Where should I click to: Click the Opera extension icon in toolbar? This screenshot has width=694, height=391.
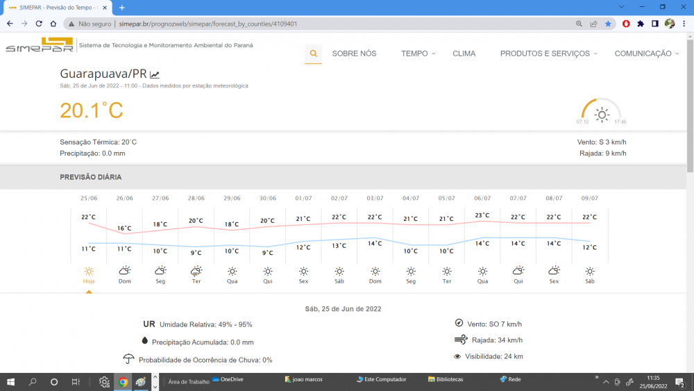click(626, 24)
